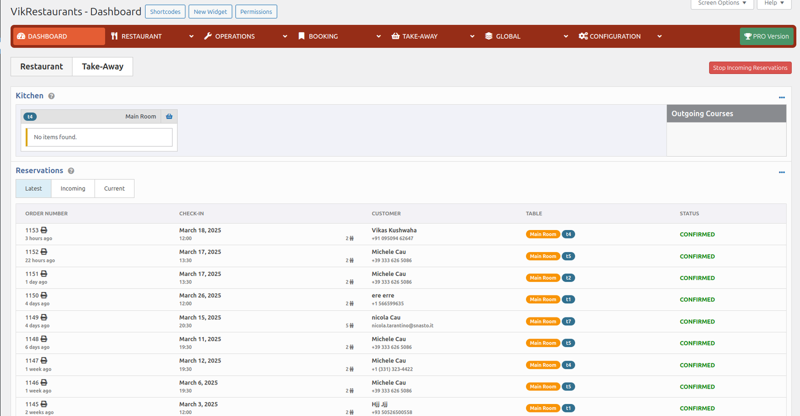Image resolution: width=800 pixels, height=416 pixels.
Task: Click the Shortcodes button
Action: point(165,11)
